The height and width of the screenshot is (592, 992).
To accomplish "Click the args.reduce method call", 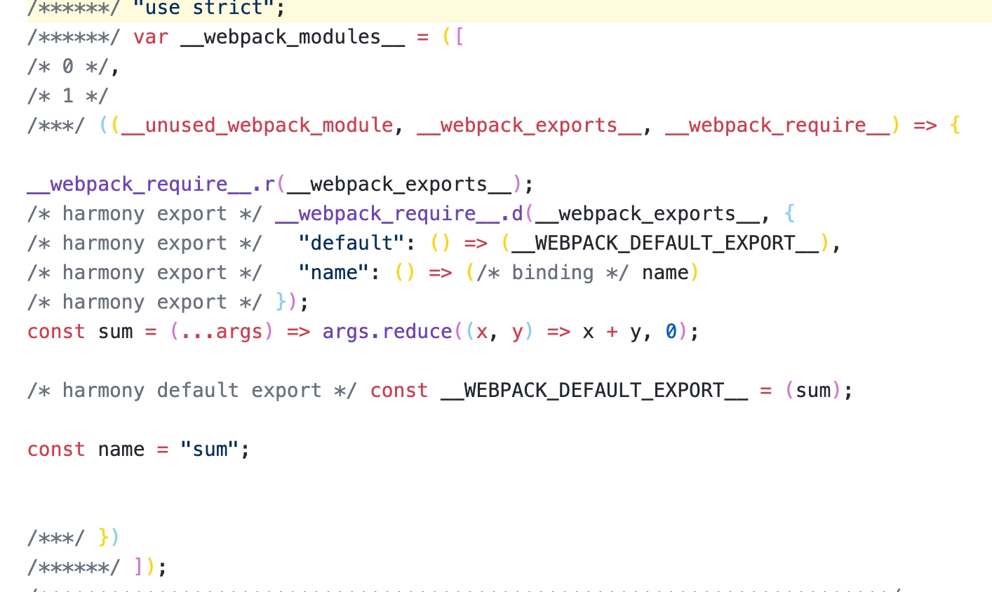I will click(x=387, y=331).
